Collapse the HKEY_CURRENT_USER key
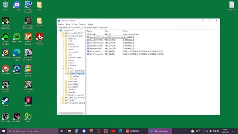Screen dimensions: 238x134 [x=61, y=36]
